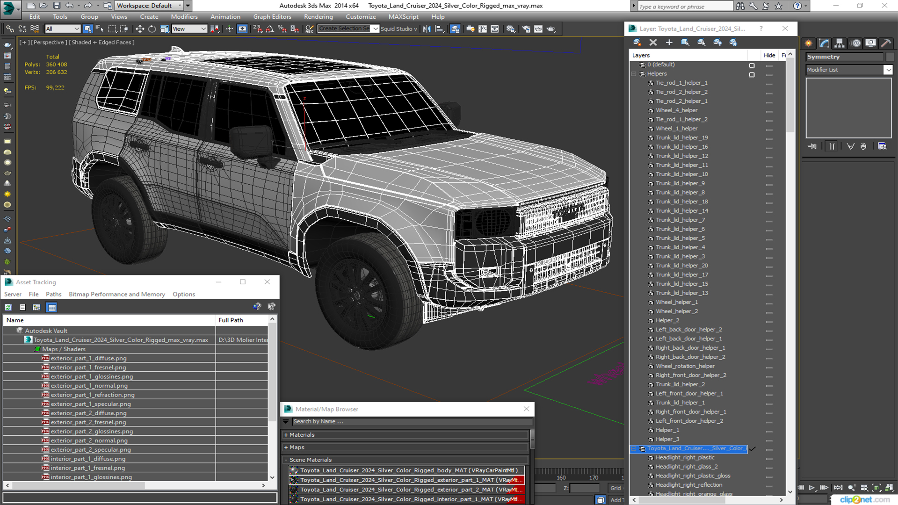Toggle Hide for Headlight_right_plastic
The image size is (898, 505).
point(769,459)
